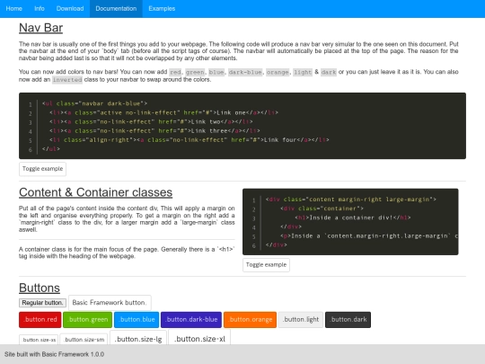
Task: Click the Buttons section heading
Action: [40, 288]
